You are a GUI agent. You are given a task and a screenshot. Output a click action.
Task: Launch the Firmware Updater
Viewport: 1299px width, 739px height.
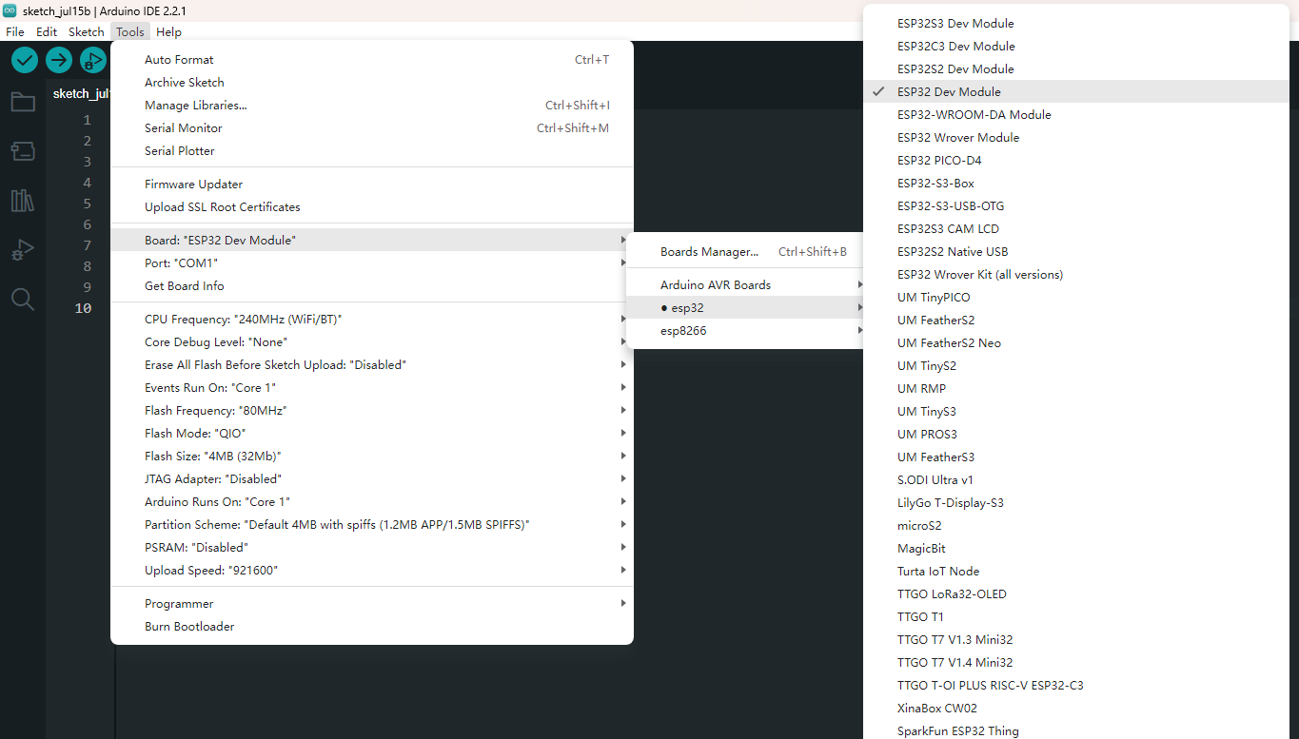click(372, 185)
